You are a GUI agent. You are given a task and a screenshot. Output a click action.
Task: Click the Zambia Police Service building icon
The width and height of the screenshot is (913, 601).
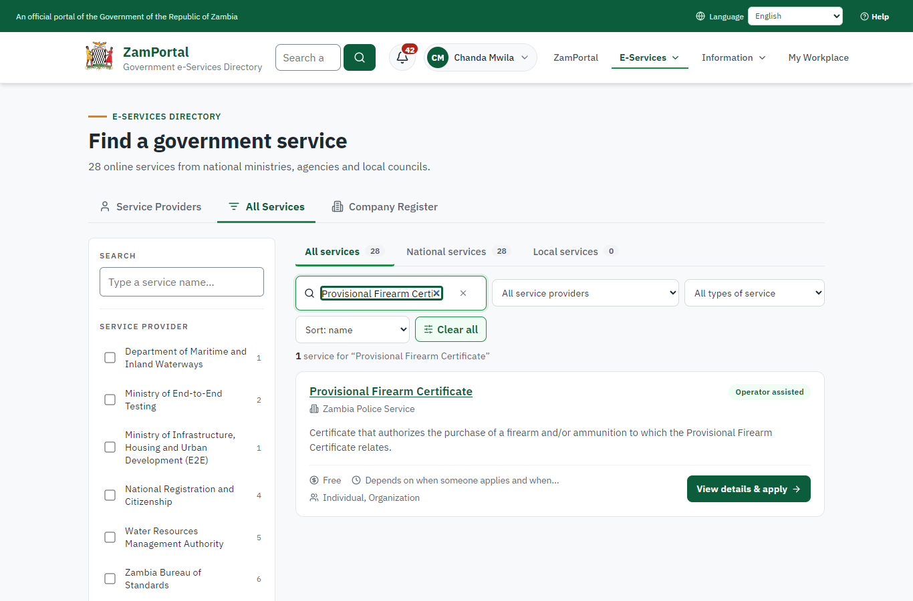click(314, 409)
